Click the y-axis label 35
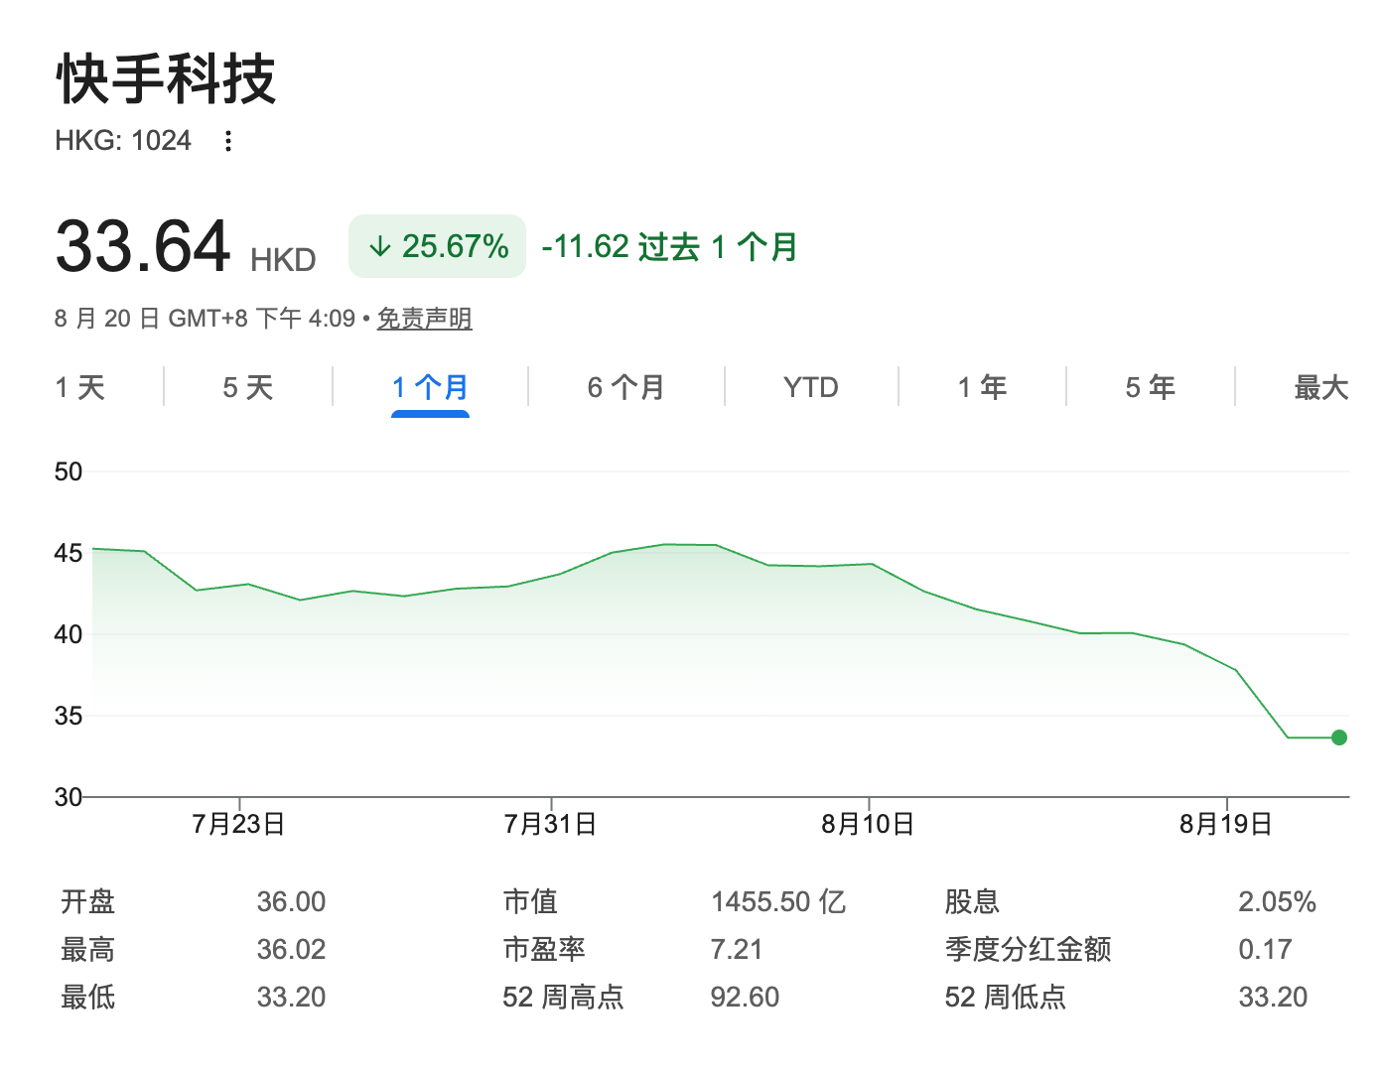This screenshot has height=1076, width=1384. coord(69,716)
